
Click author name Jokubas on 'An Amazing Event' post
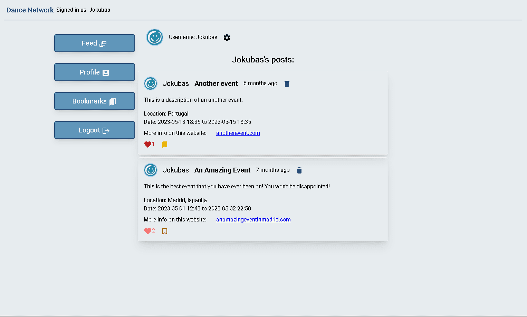click(176, 170)
